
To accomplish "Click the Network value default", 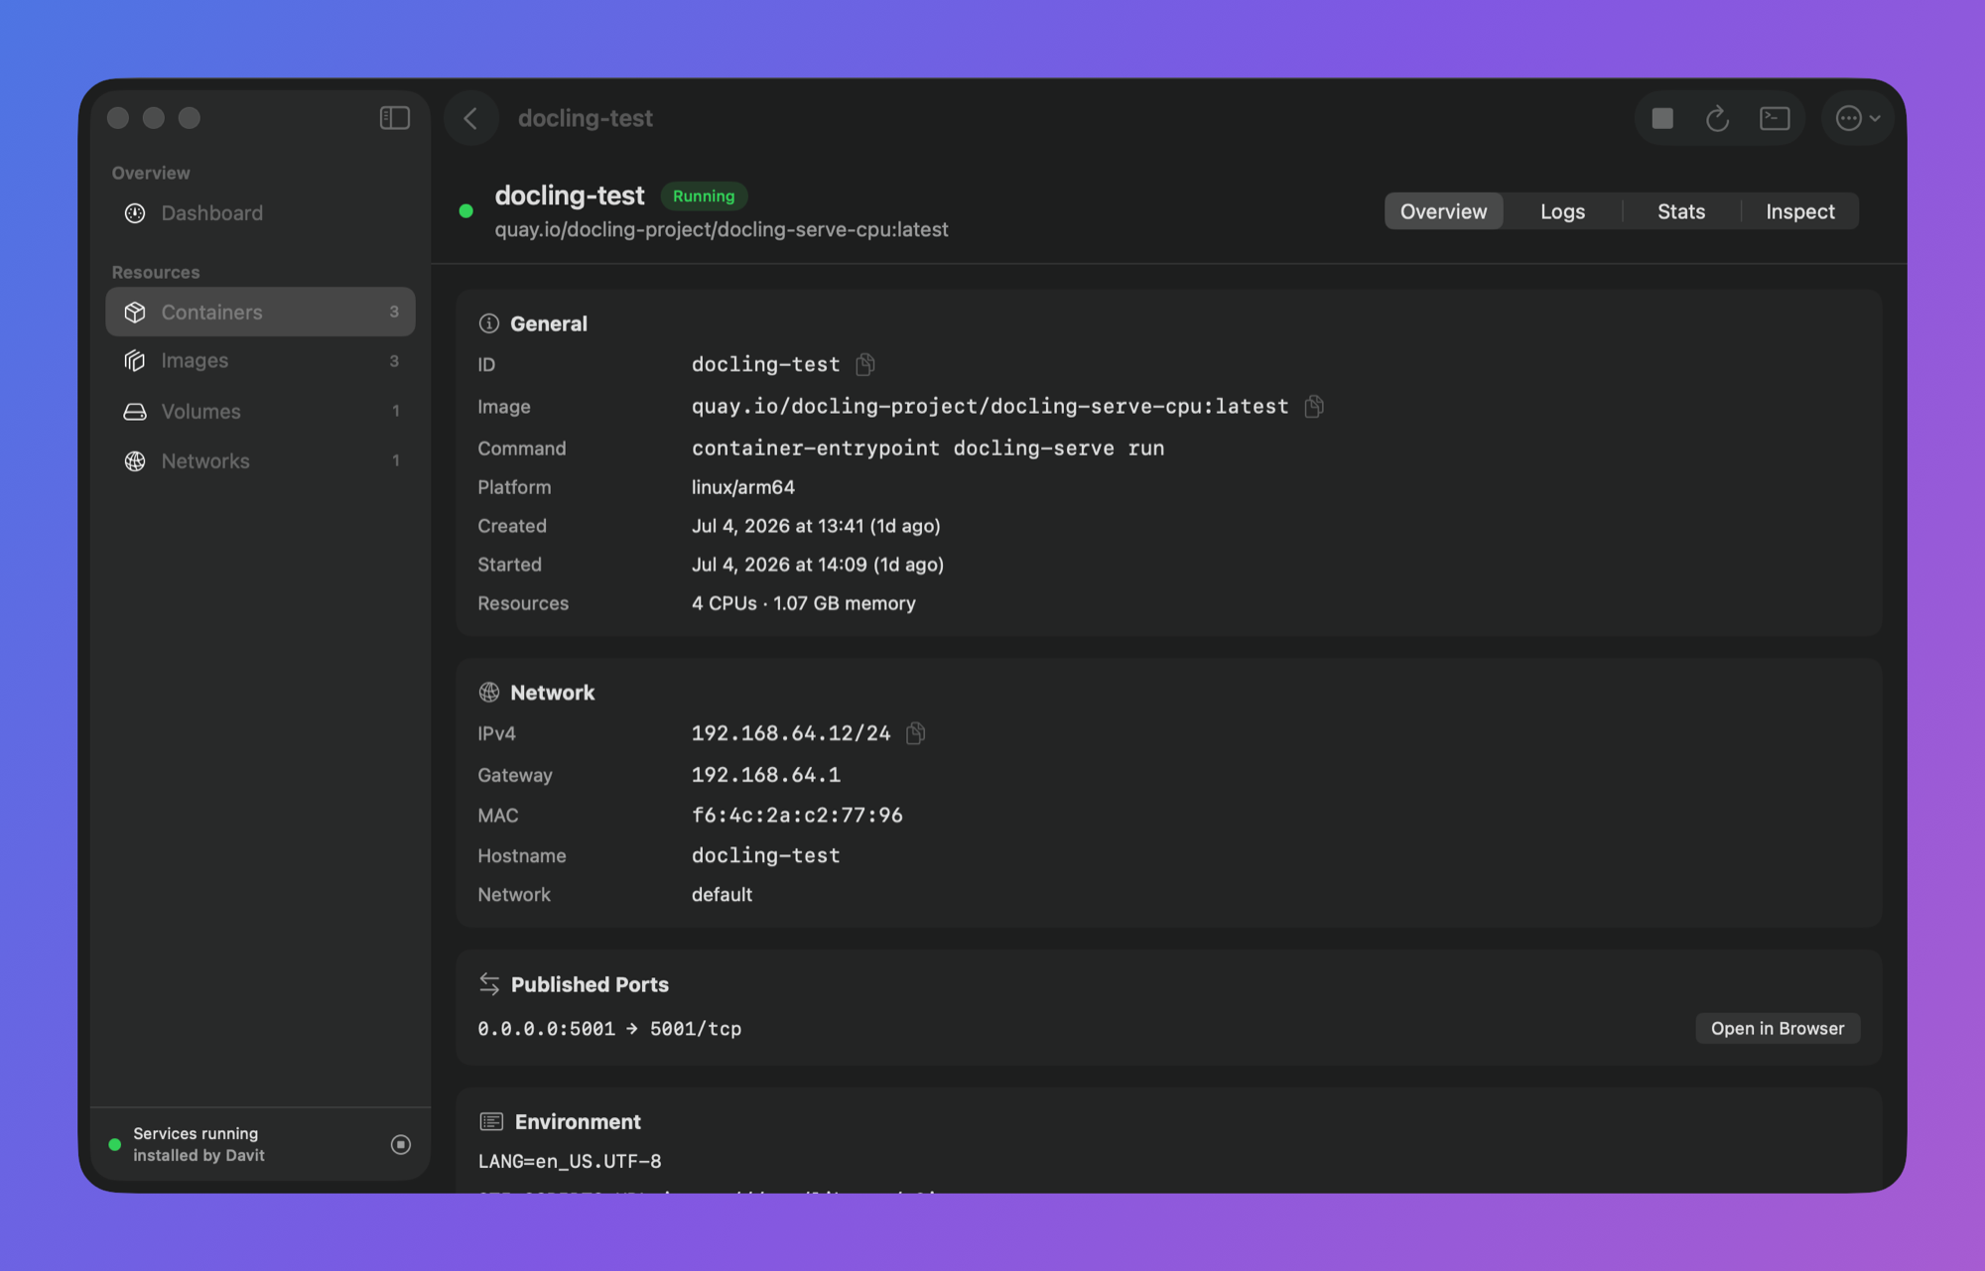I will tap(722, 895).
